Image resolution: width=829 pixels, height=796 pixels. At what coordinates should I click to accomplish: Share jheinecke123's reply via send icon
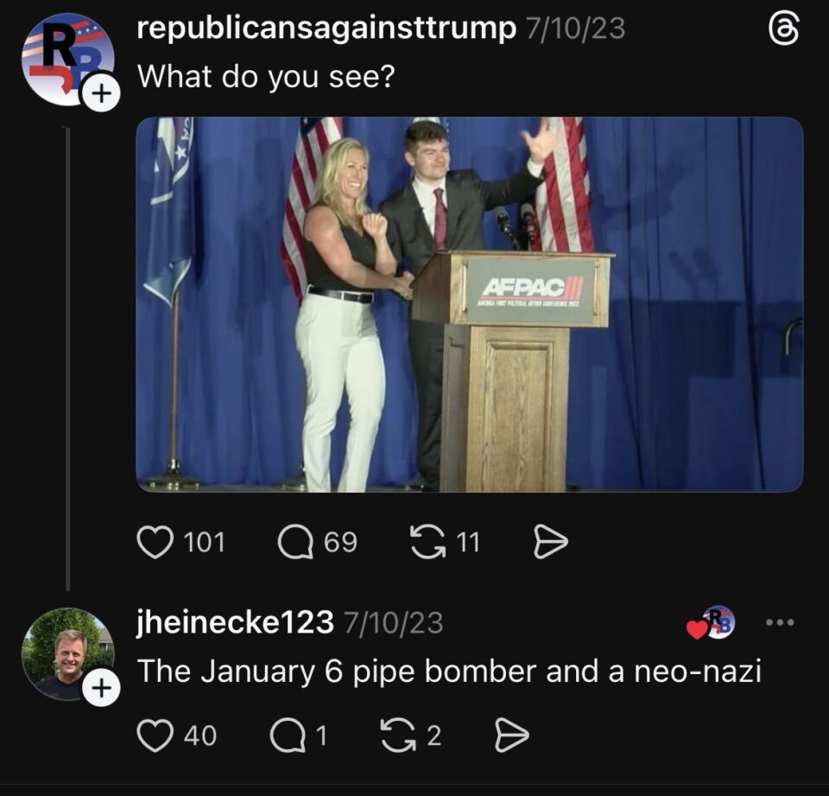(x=509, y=736)
